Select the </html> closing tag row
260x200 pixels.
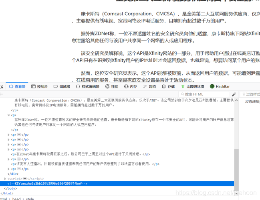pyautogui.click(x=7, y=193)
